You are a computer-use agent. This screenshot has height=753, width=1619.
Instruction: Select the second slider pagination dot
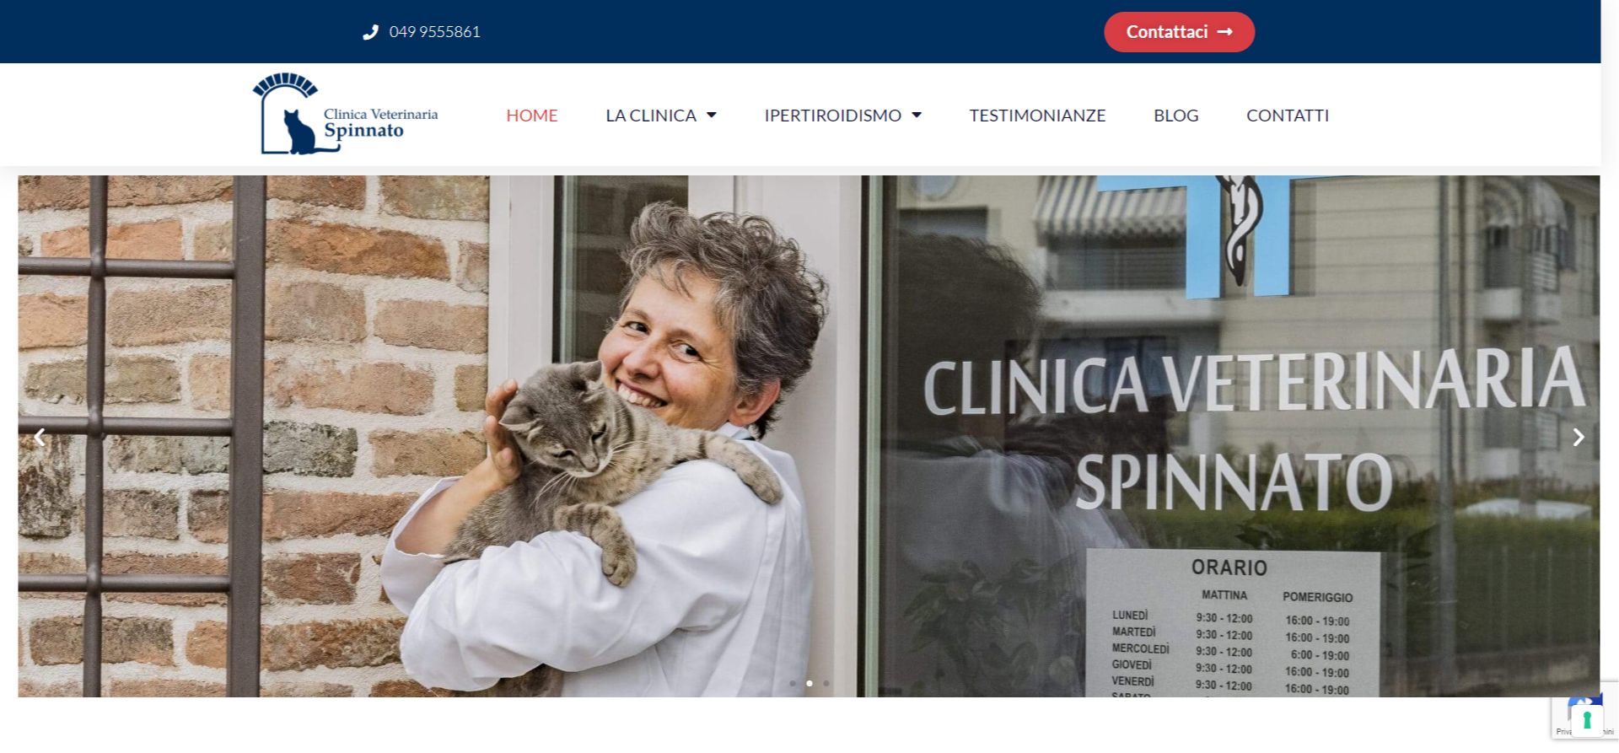point(809,683)
